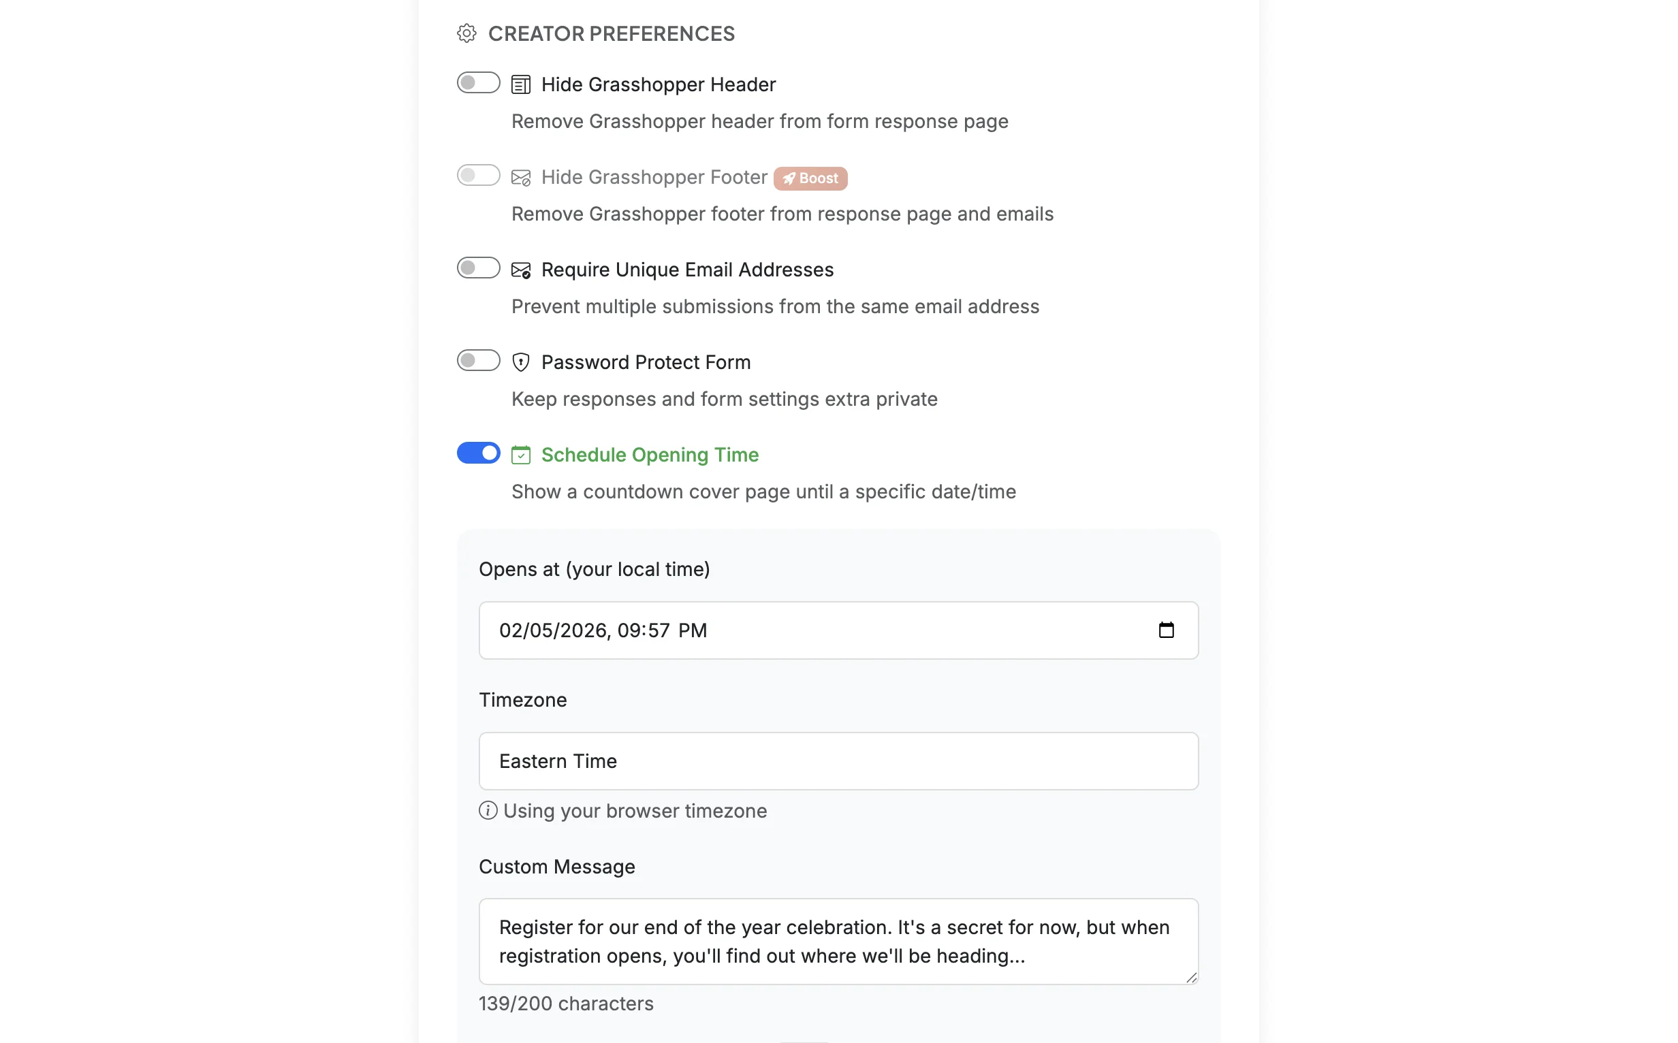1678x1043 pixels.
Task: Open the Eastern Time timezone selector
Action: click(x=838, y=761)
